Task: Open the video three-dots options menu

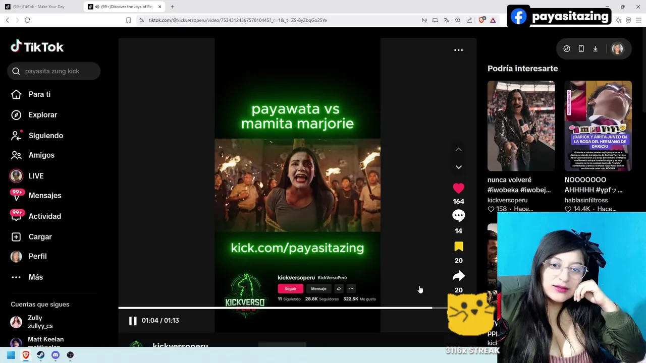Action: (x=458, y=50)
